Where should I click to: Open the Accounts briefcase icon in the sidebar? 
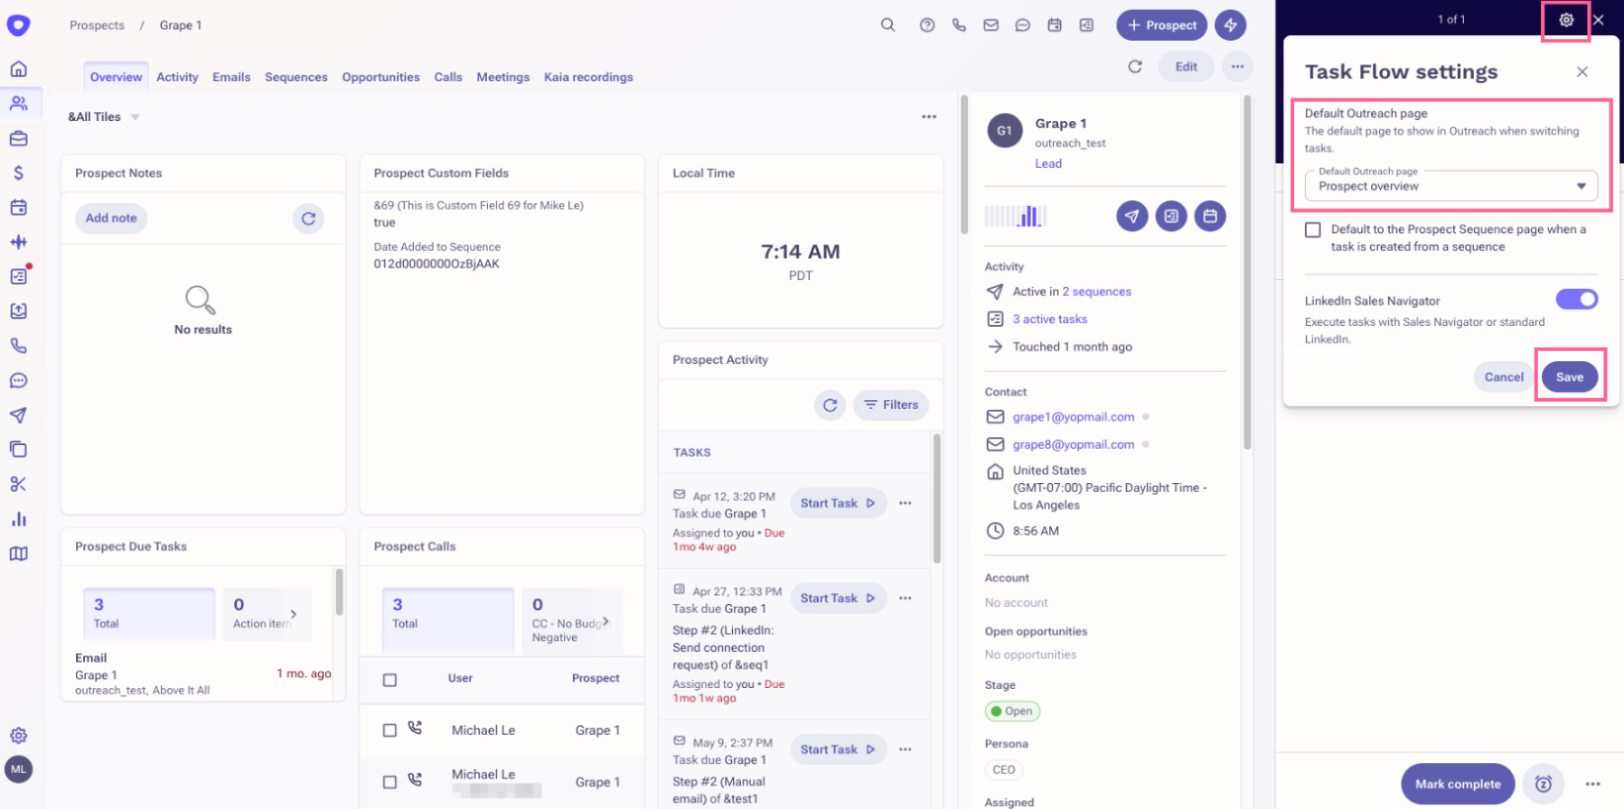click(x=18, y=138)
